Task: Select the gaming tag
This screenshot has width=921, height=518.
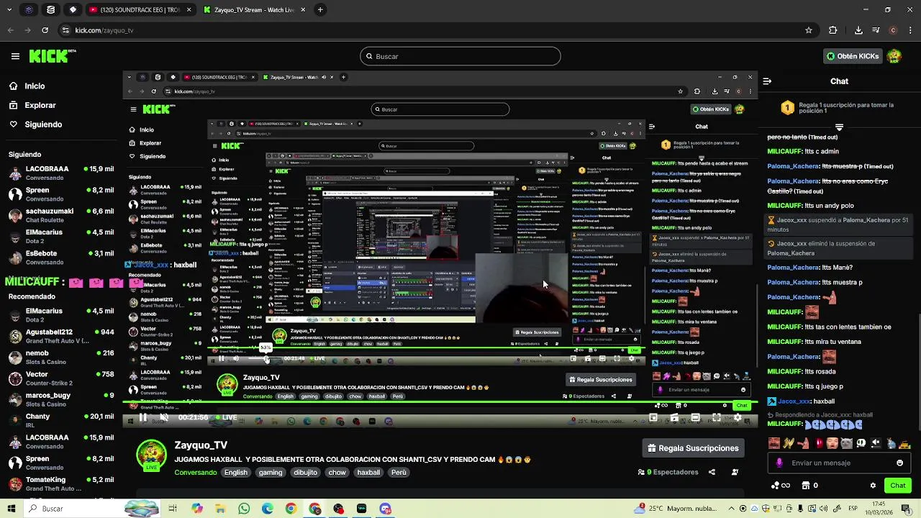Action: click(271, 473)
